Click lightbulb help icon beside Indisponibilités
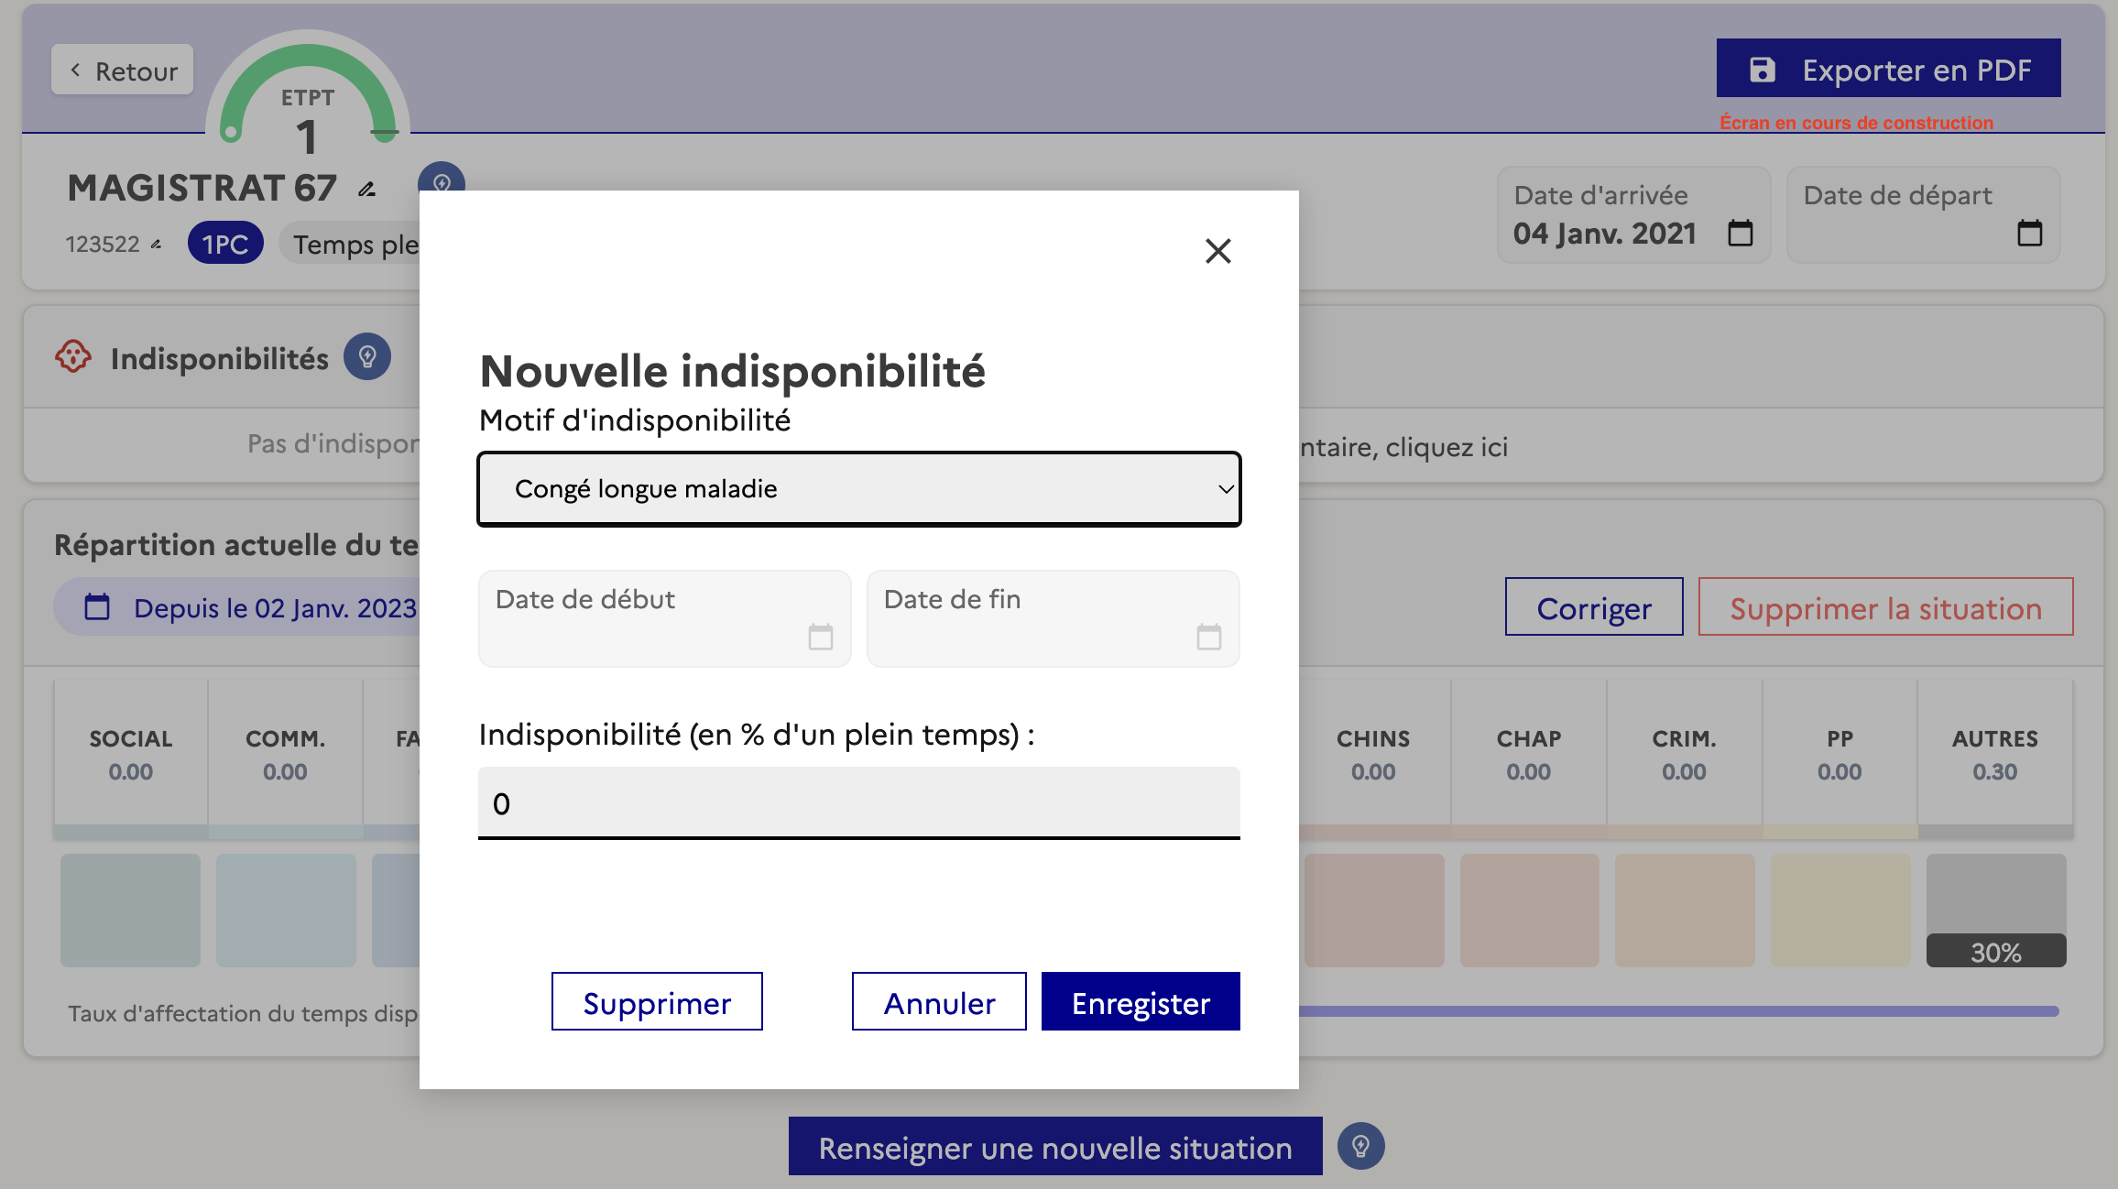The height and width of the screenshot is (1189, 2118). click(x=367, y=357)
